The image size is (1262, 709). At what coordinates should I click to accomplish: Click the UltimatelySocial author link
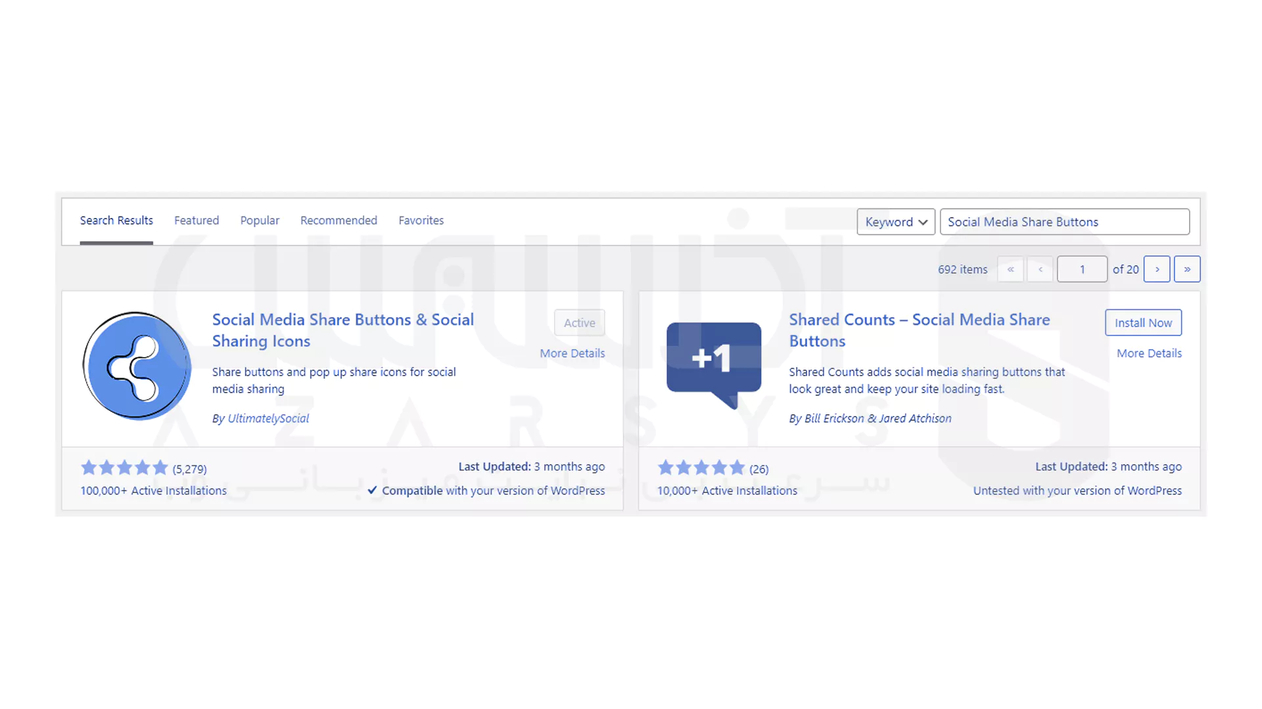(268, 418)
